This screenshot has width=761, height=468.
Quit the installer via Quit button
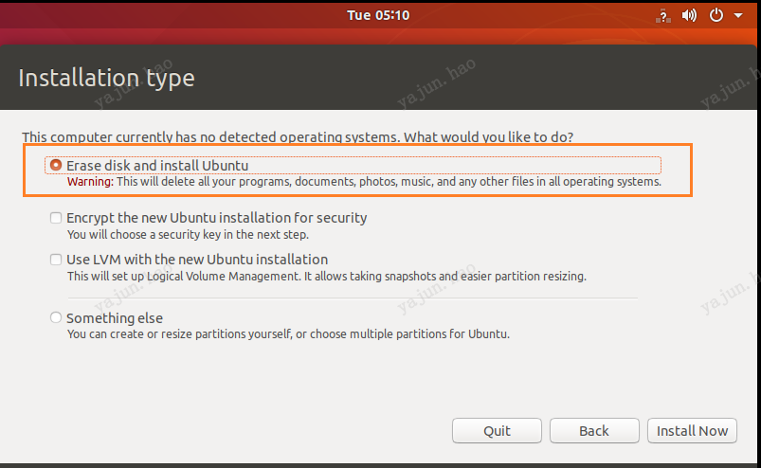(x=497, y=431)
